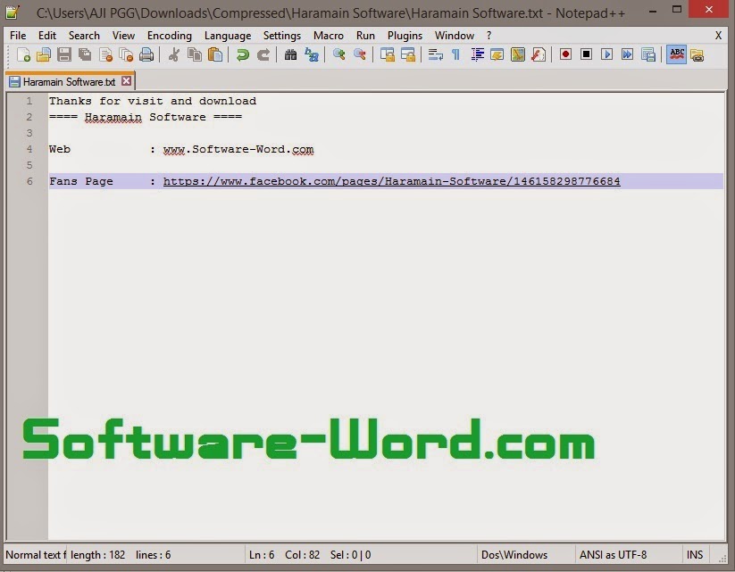
Task: Paste clipboard using toolbar Paste icon
Action: point(215,54)
